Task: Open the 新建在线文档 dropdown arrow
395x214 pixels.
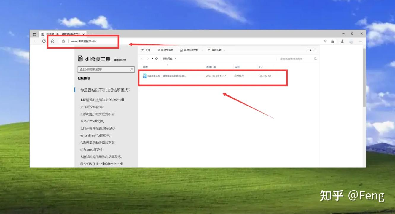Action: pyautogui.click(x=202, y=50)
